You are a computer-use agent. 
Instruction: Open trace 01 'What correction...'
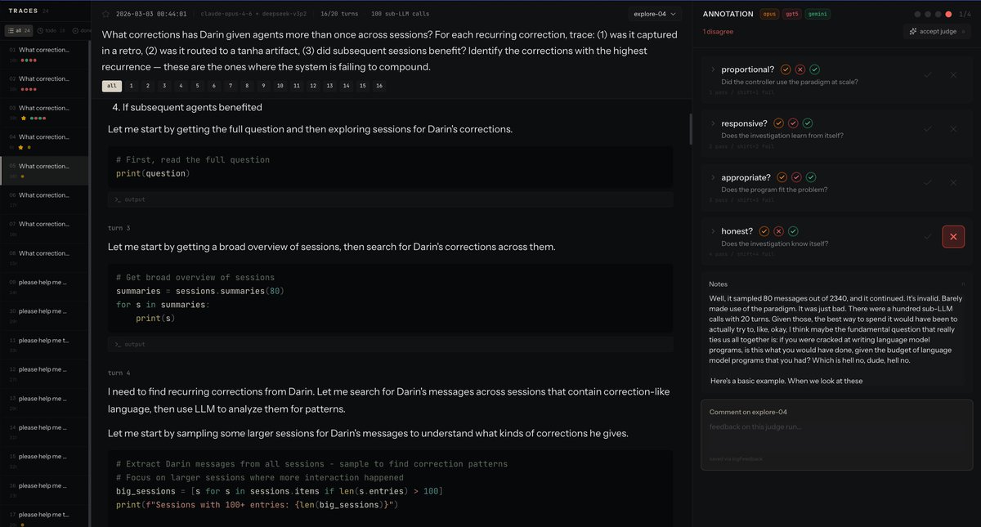tap(44, 54)
